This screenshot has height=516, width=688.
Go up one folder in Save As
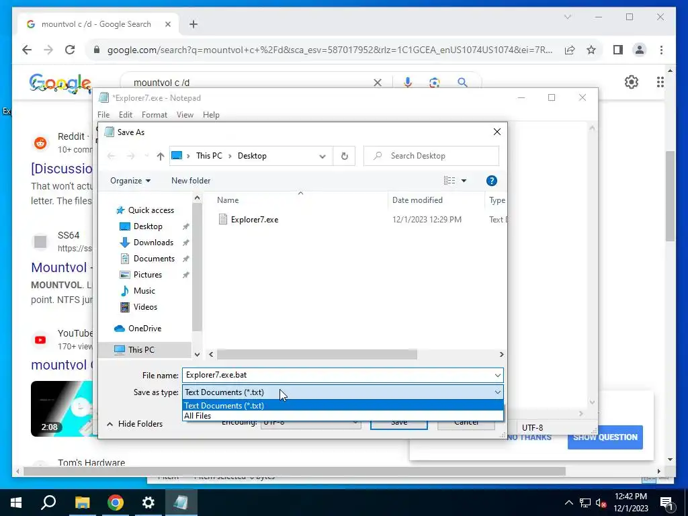coord(161,156)
